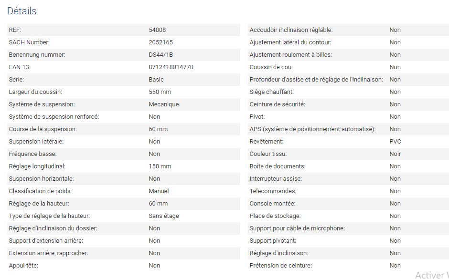
Task: Click the Course de la suspension label
Action: point(43,129)
